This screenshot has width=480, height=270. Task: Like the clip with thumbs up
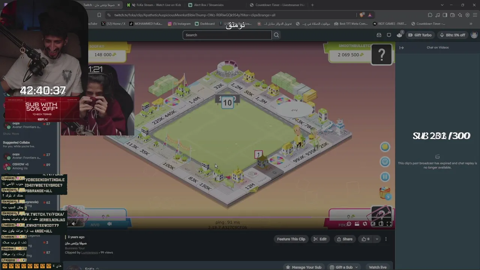366,239
